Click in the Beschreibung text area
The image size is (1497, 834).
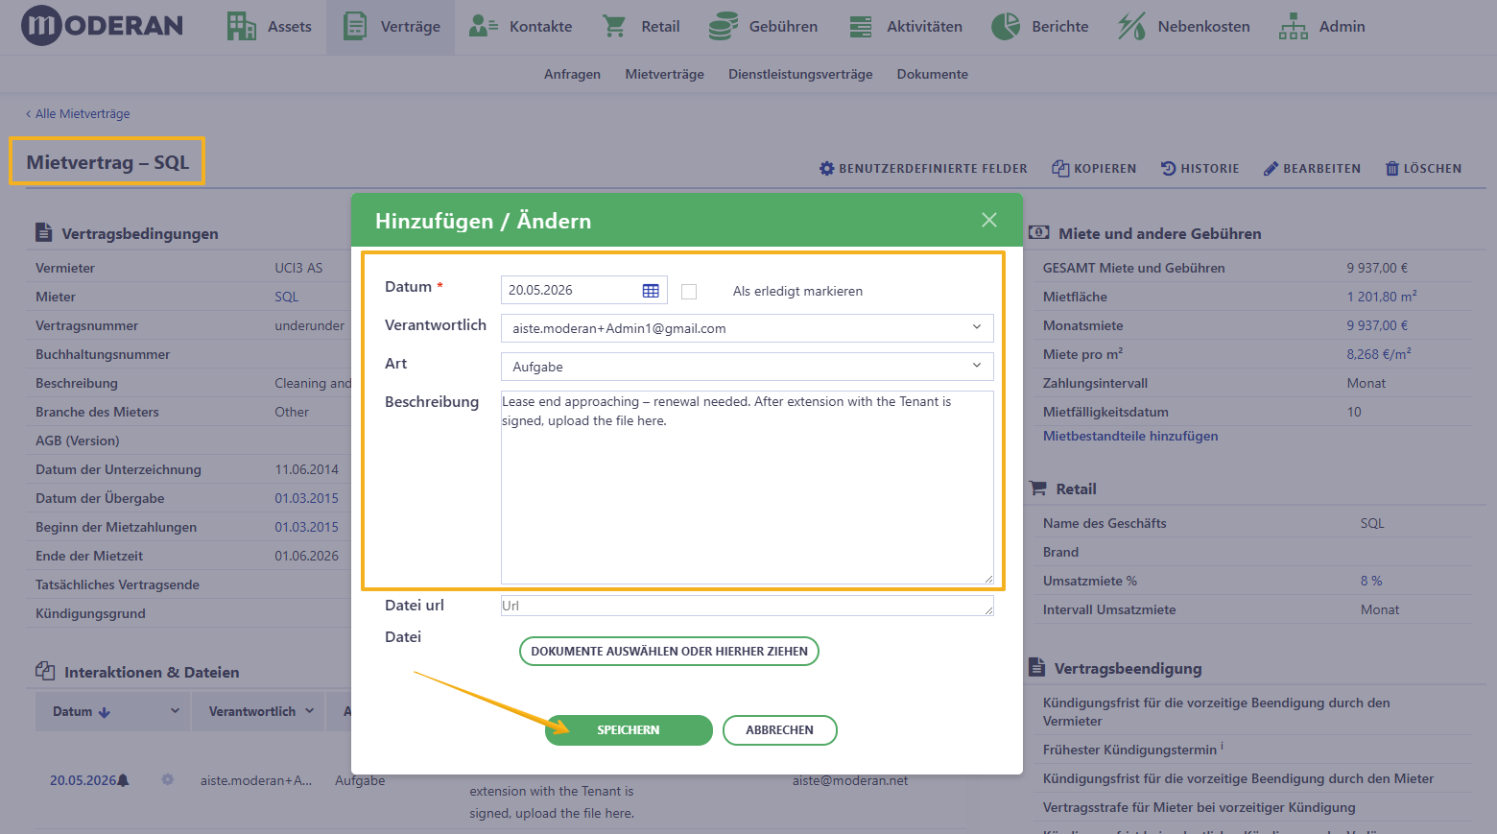click(747, 487)
